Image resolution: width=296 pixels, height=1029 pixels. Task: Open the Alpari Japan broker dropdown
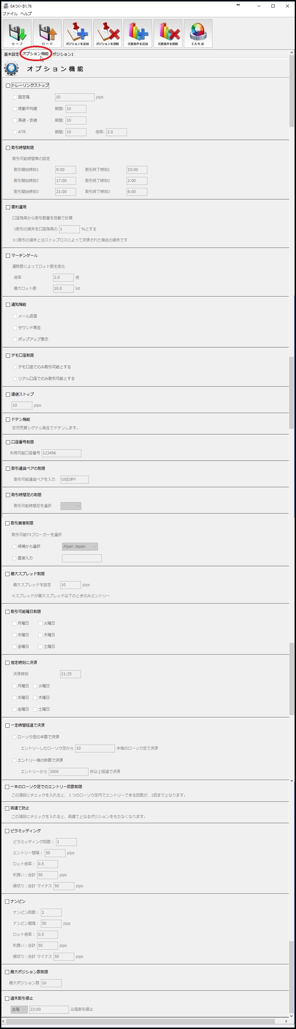pyautogui.click(x=80, y=546)
